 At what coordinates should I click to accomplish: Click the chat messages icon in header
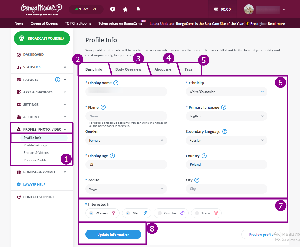click(112, 9)
